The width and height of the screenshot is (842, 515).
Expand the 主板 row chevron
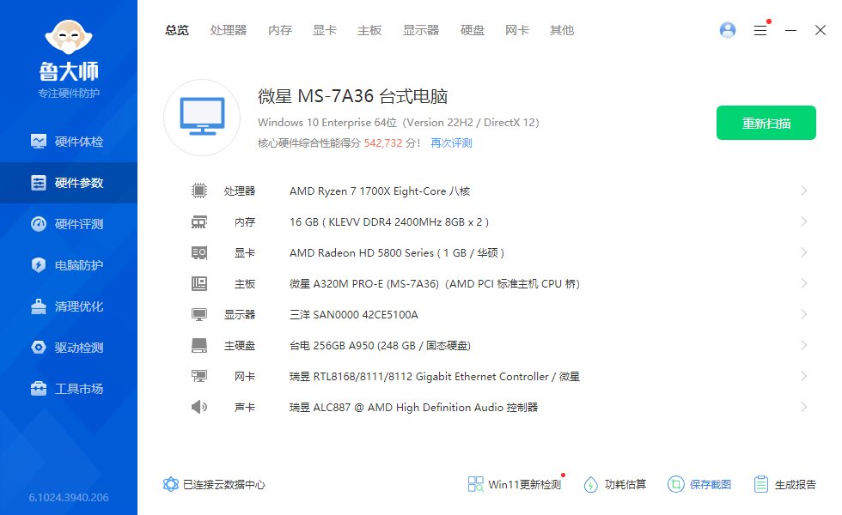click(804, 283)
